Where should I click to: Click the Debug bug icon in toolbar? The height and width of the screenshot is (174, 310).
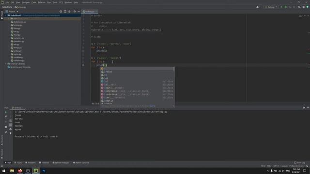(x=285, y=7)
